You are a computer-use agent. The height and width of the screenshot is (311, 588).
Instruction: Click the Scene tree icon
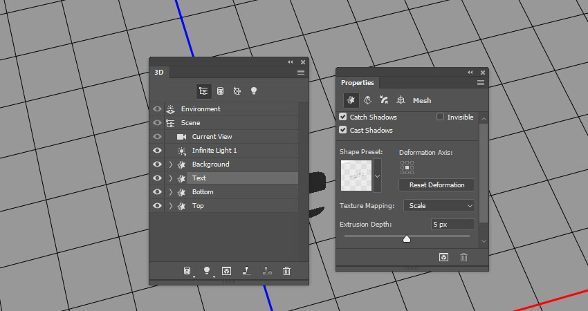[171, 123]
